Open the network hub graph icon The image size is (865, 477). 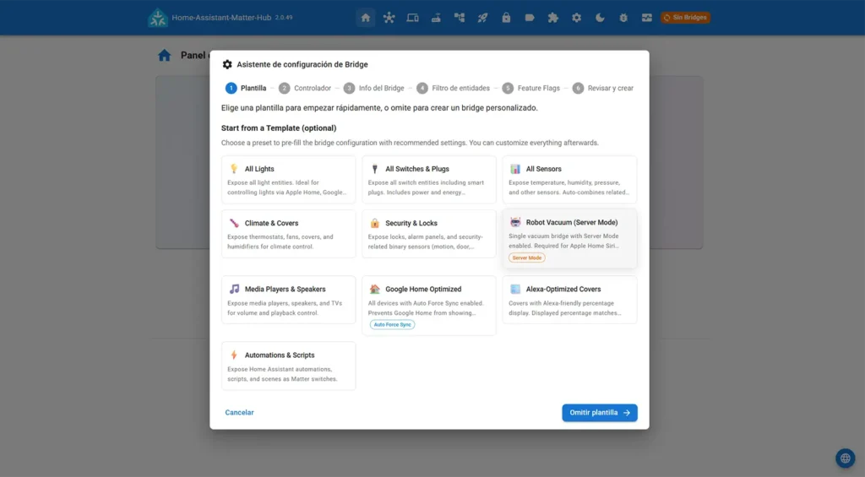pos(389,18)
